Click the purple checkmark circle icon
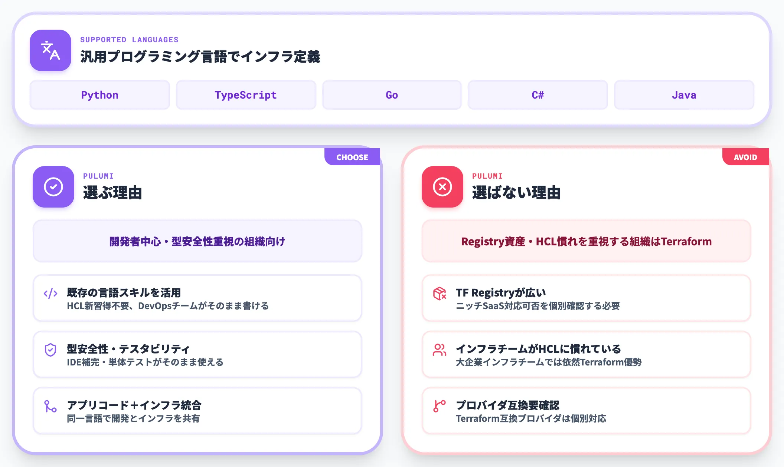The image size is (784, 467). [x=53, y=187]
